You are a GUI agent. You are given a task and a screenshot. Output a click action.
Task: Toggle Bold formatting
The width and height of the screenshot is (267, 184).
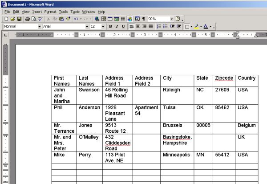(x=110, y=27)
